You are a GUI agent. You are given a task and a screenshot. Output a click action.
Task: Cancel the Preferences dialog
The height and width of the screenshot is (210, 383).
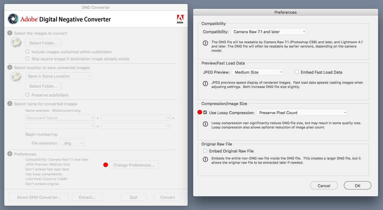coord(324,186)
